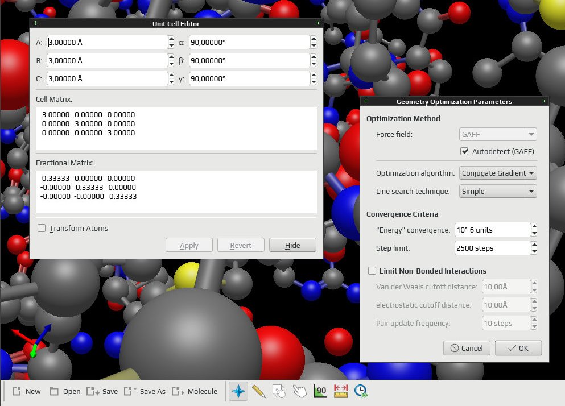The height and width of the screenshot is (406, 565).
Task: Click the XYZ axes orientation indicator
Action: (32, 341)
